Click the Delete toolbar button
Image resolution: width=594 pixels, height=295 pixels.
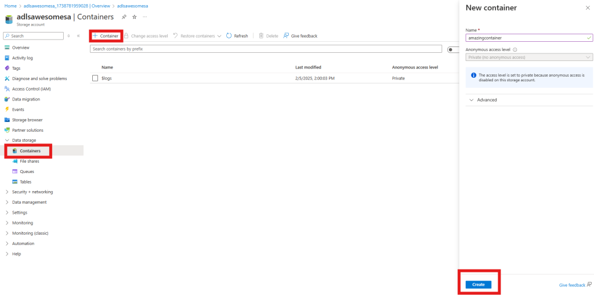pos(269,36)
